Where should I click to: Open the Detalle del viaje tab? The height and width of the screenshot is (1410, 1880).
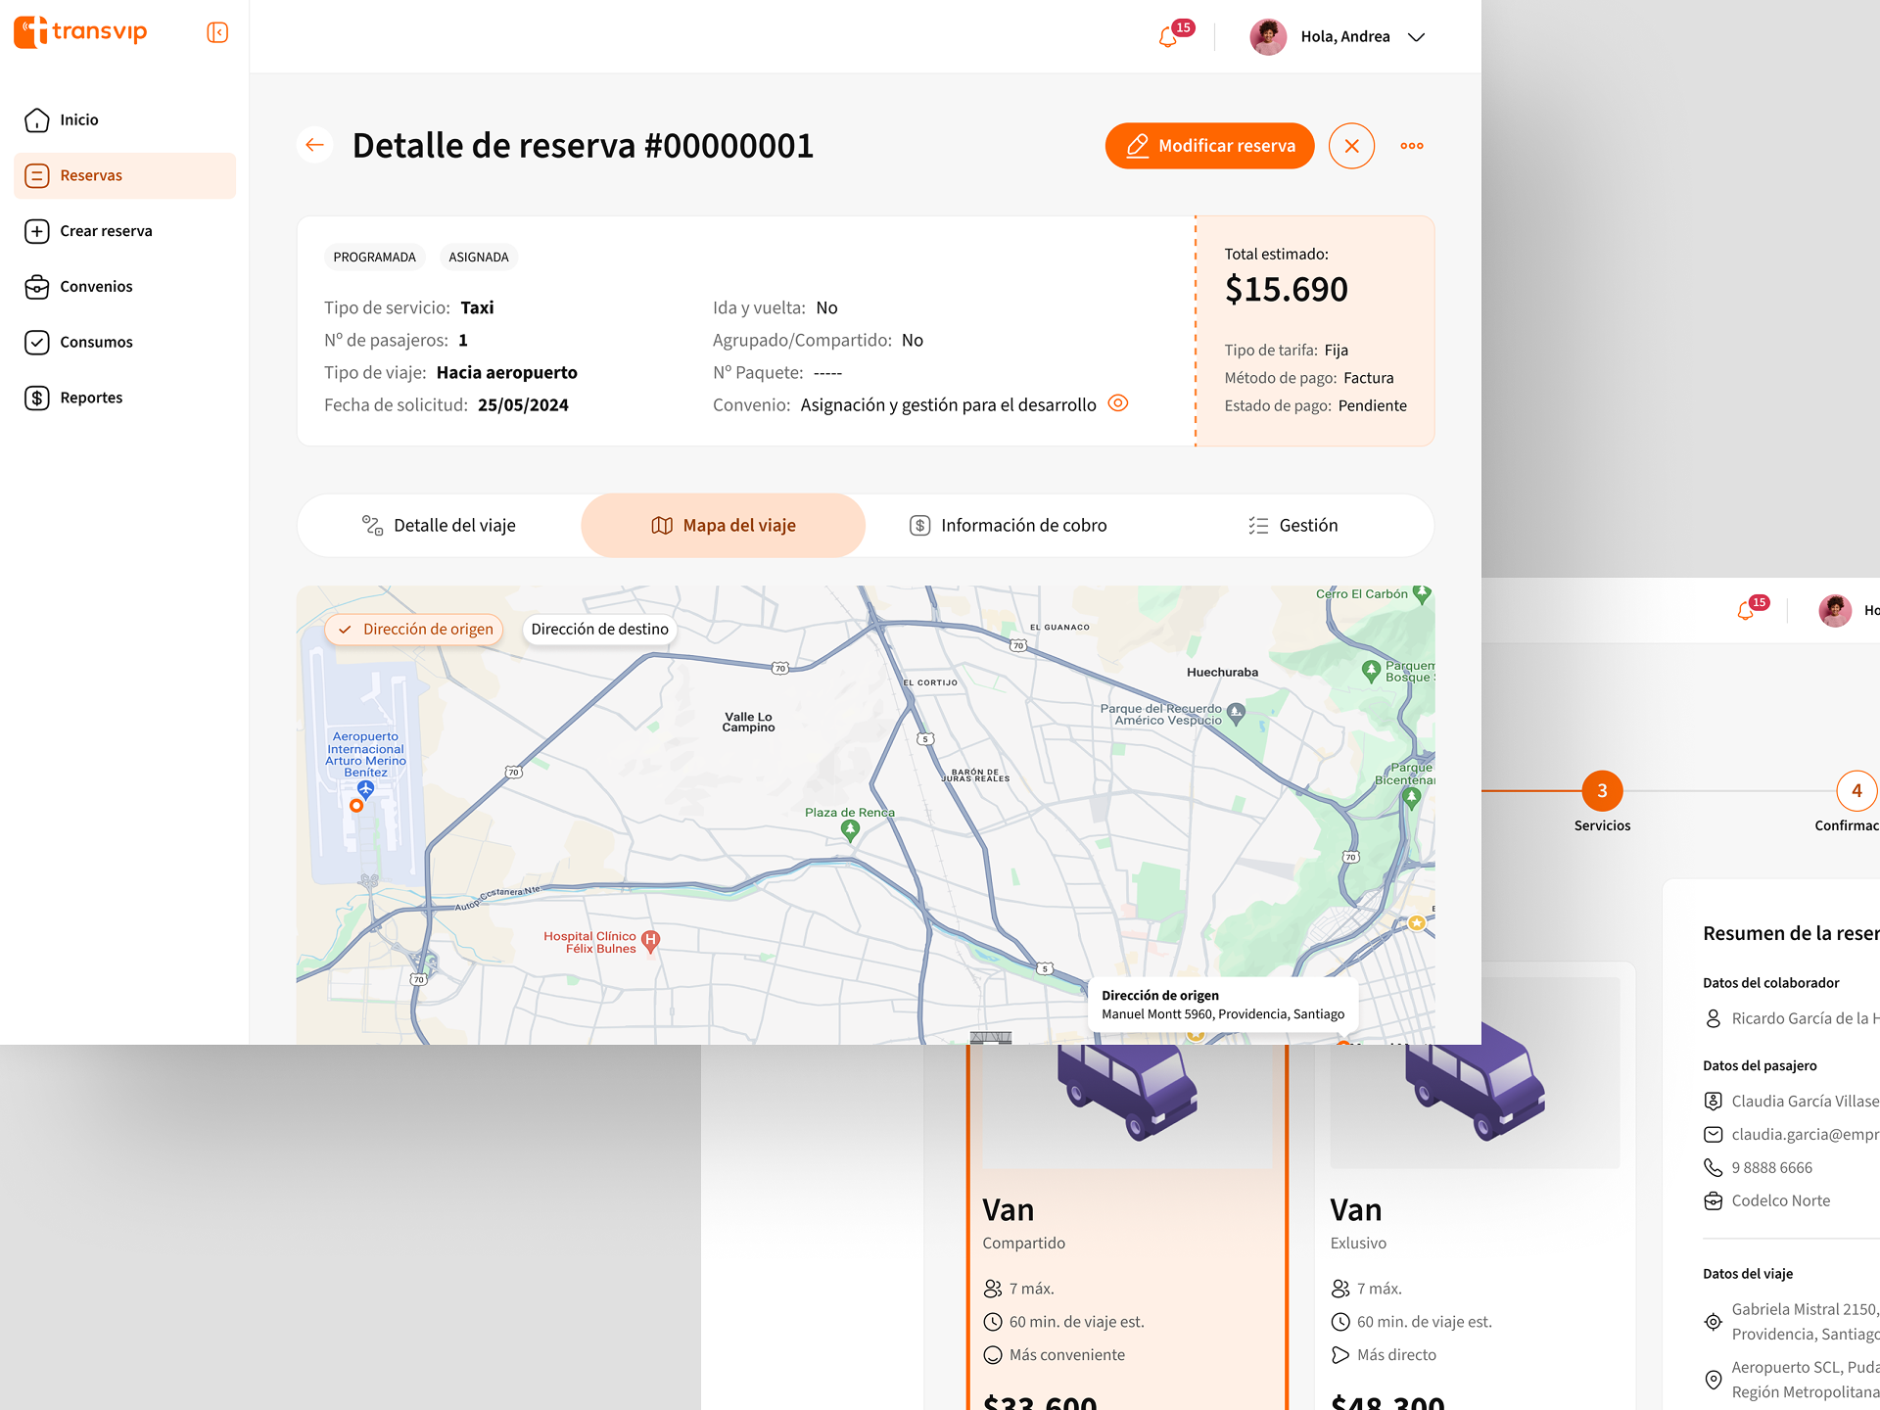coord(439,526)
